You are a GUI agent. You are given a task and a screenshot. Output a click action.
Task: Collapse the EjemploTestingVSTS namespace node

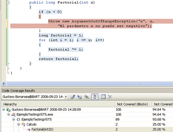13,120
